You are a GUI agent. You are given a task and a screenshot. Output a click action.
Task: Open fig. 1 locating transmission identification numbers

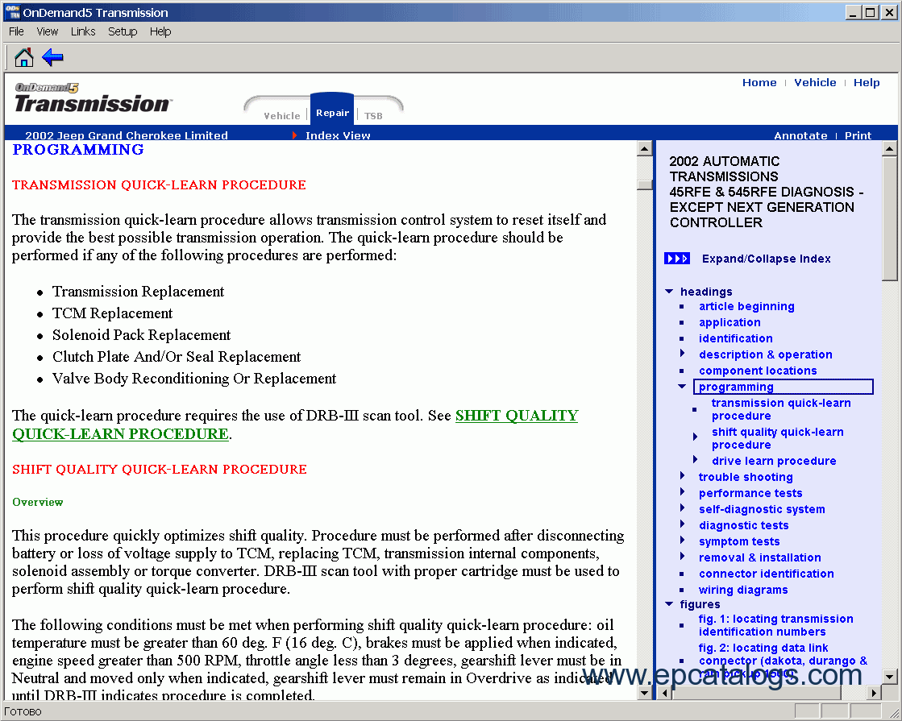click(x=776, y=625)
